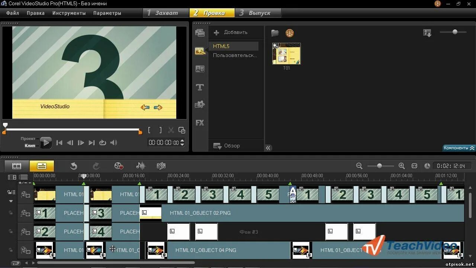
Task: Click the Обзор browse button
Action: tap(226, 146)
